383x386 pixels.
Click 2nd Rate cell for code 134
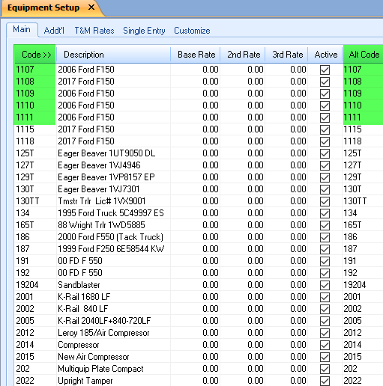pyautogui.click(x=242, y=213)
